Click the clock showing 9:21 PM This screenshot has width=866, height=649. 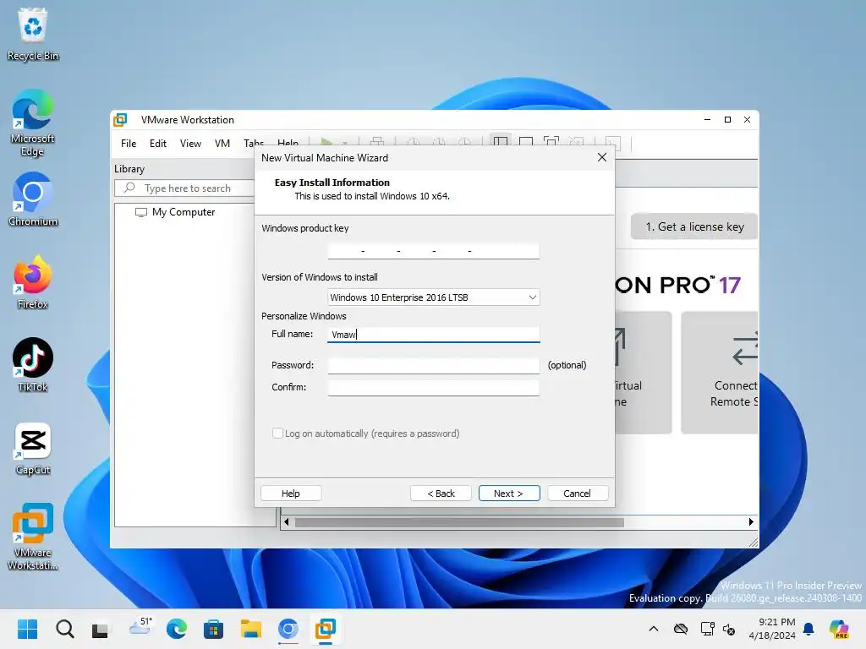pyautogui.click(x=772, y=629)
